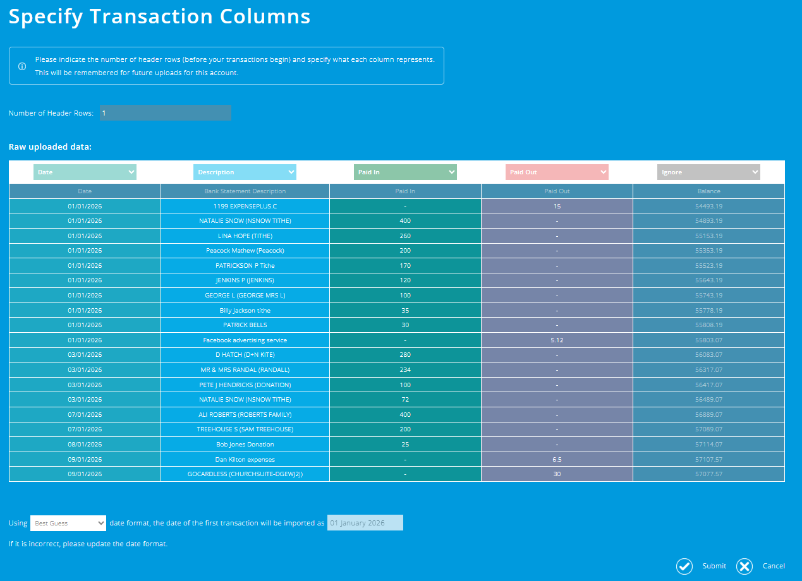Select the 1199 EXPENSEPLUS.C transaction row

coord(245,206)
